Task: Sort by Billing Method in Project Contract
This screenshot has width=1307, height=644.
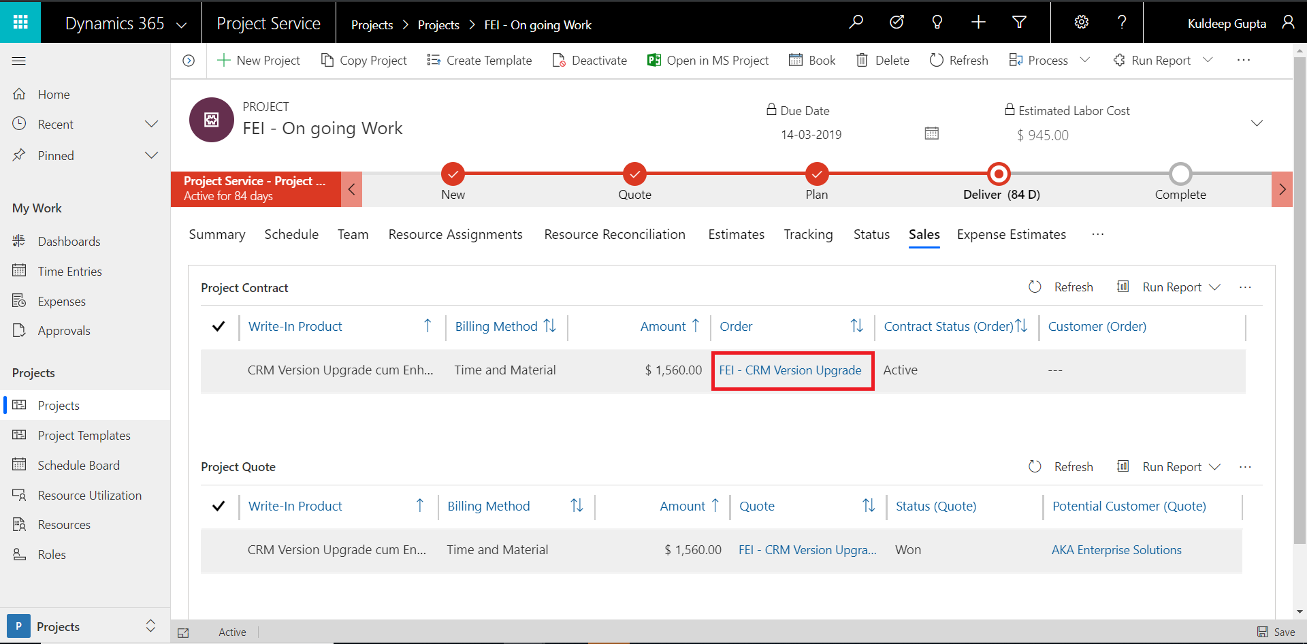Action: 505,327
